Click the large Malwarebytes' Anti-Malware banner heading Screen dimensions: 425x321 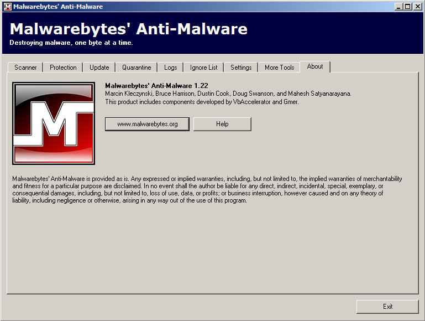(129, 29)
